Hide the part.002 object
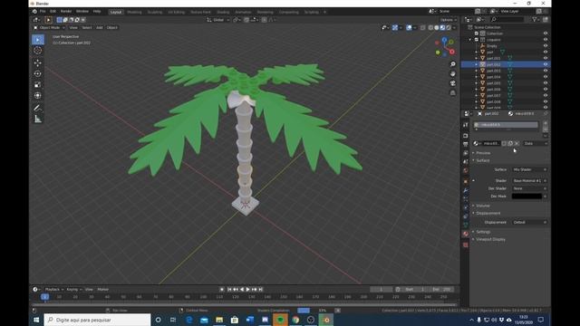 pyautogui.click(x=546, y=64)
